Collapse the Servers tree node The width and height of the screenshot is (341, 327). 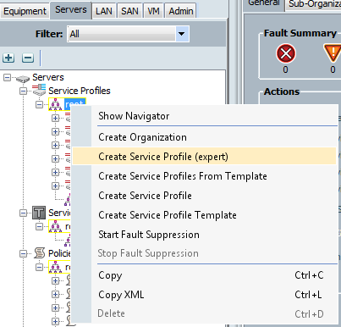(x=8, y=77)
